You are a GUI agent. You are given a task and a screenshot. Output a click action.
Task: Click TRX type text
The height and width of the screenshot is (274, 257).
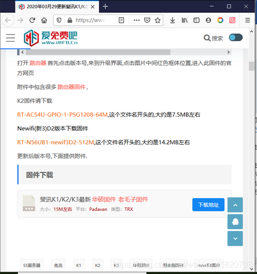pyautogui.click(x=129, y=209)
